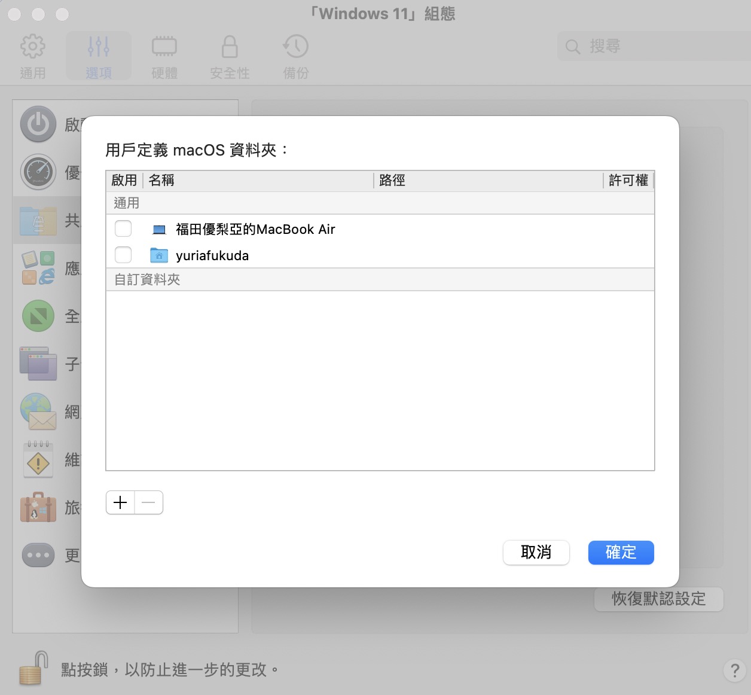Select the maintenance warning icon in sidebar

38,459
